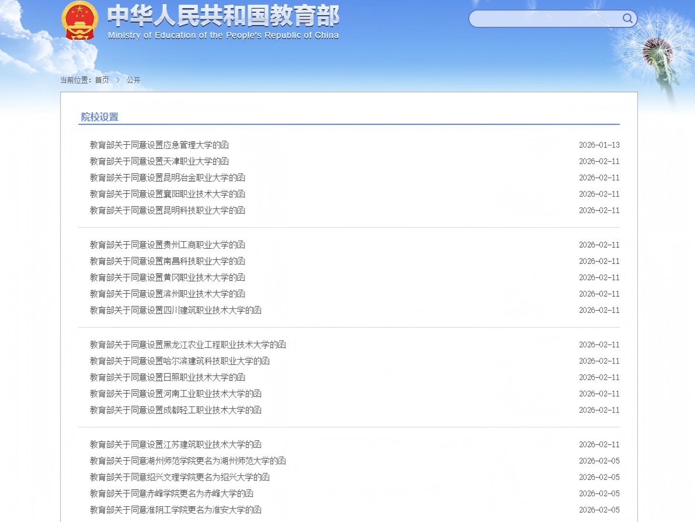Open 教育部关于同意设置天津职业大学的函
695x522 pixels.
point(159,161)
